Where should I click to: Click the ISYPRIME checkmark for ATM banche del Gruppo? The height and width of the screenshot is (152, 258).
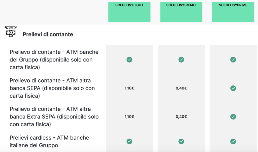(233, 60)
